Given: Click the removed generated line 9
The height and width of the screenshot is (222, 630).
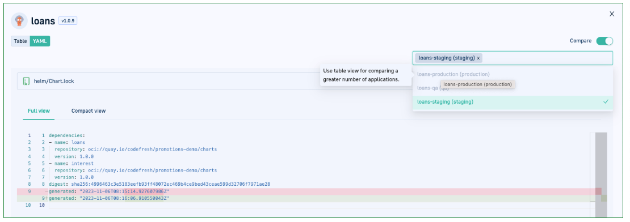Looking at the screenshot, I should tap(309, 191).
